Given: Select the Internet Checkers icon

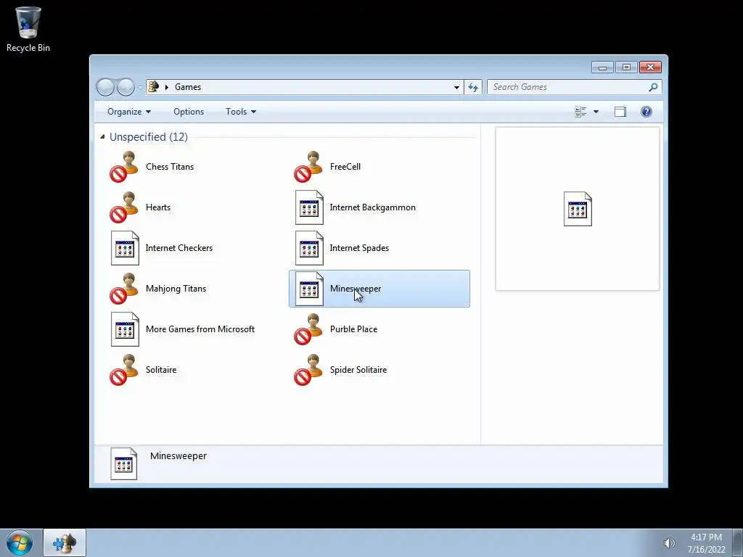Looking at the screenshot, I should click(x=125, y=248).
